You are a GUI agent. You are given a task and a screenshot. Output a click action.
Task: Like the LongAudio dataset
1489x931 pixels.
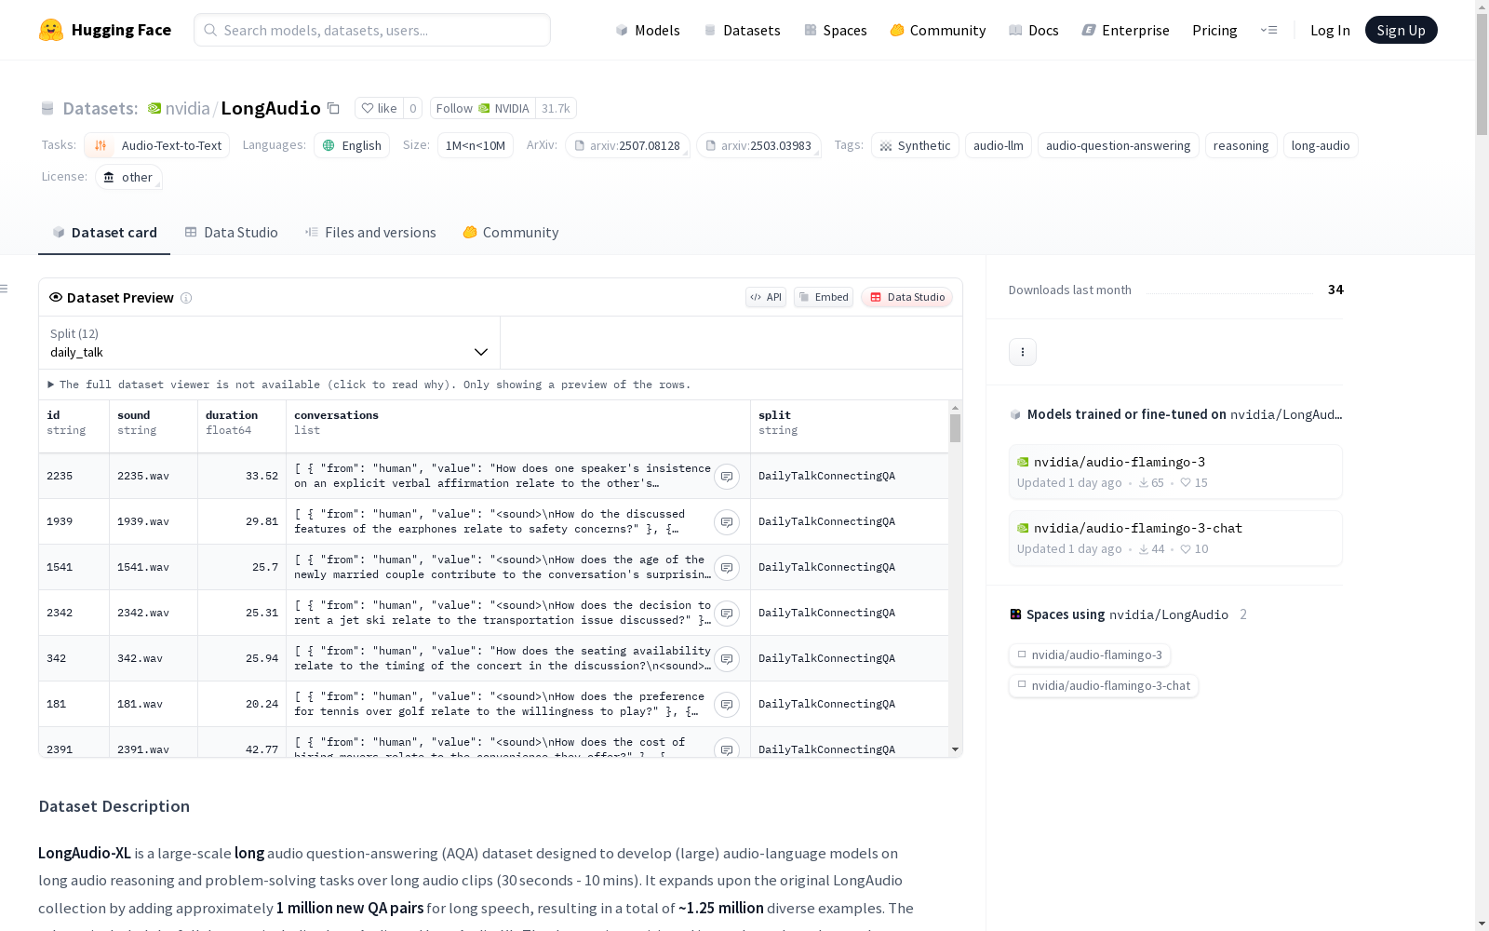coord(380,108)
